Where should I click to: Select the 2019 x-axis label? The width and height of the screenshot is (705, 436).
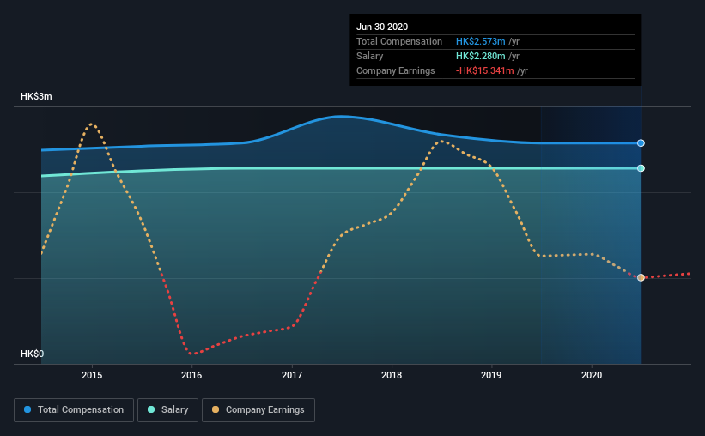tap(491, 375)
